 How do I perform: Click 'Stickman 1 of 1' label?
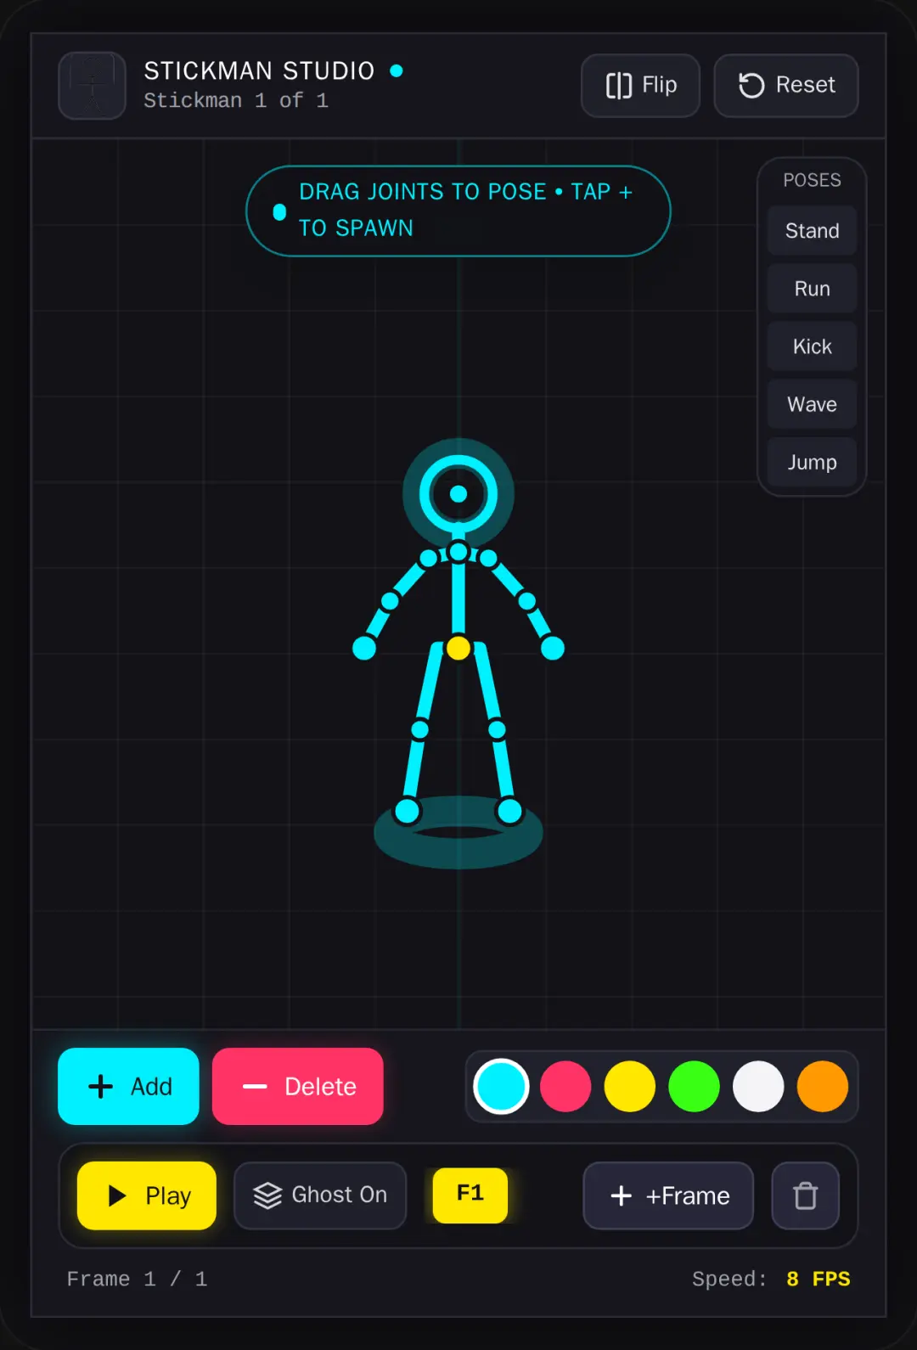(x=236, y=100)
